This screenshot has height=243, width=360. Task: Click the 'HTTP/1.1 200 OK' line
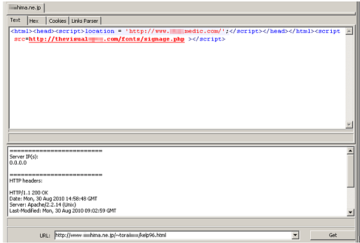click(x=29, y=193)
